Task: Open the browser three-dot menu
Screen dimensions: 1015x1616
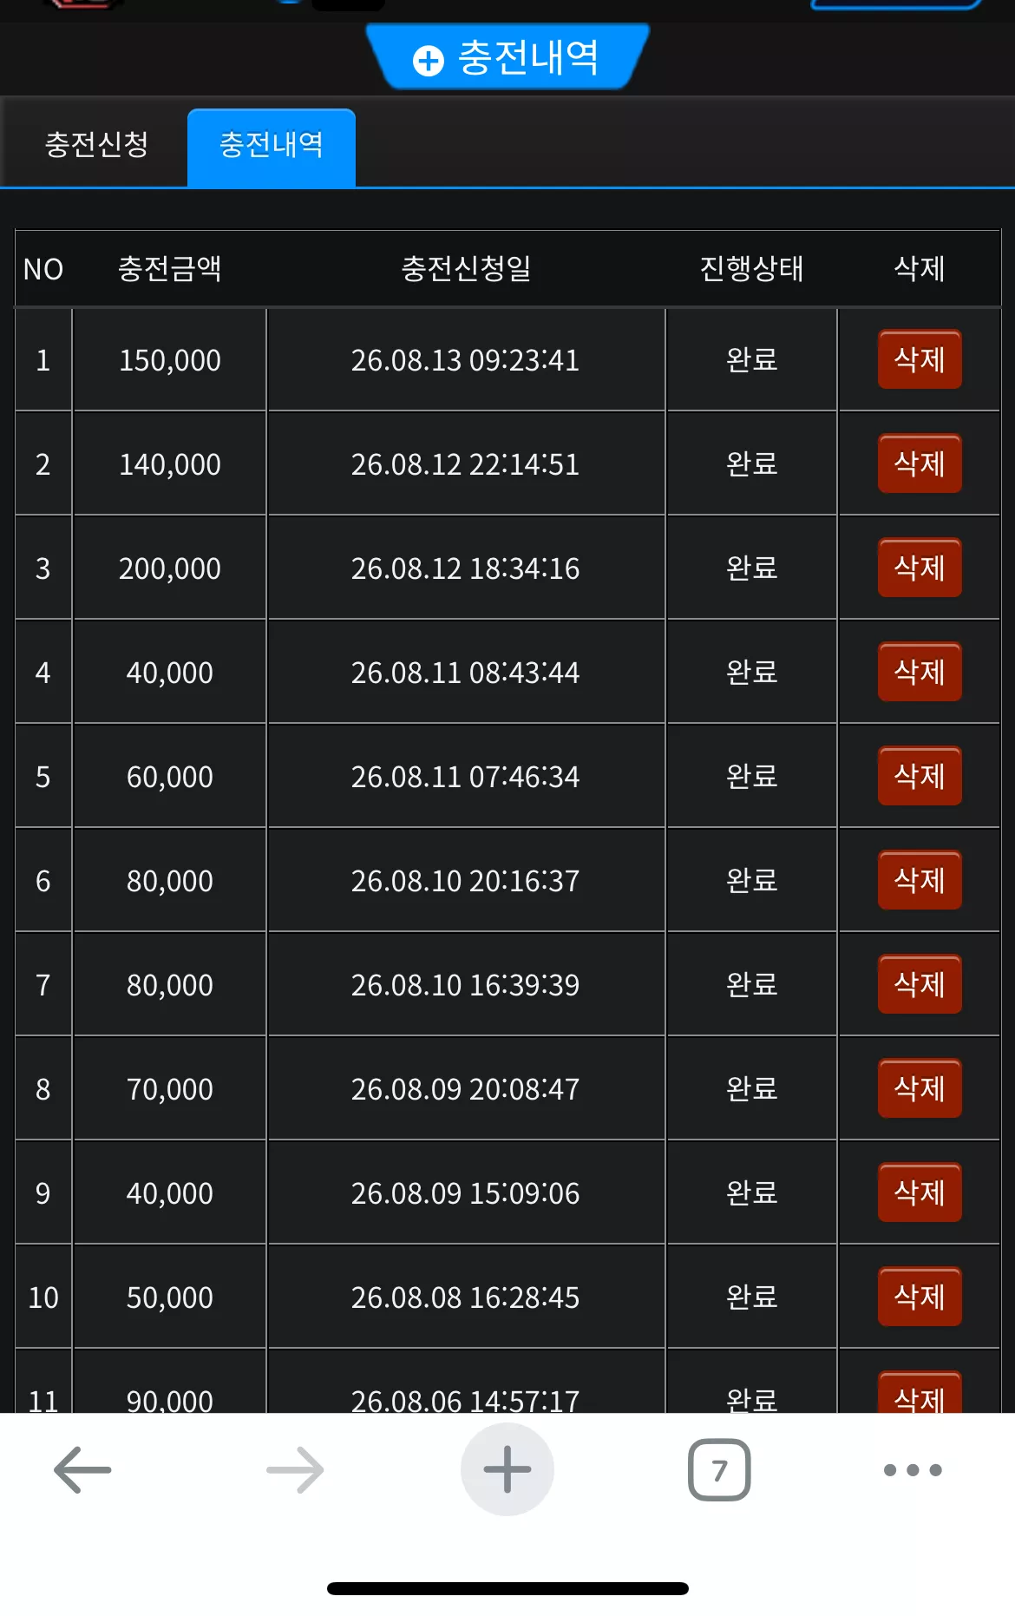Action: [x=913, y=1469]
